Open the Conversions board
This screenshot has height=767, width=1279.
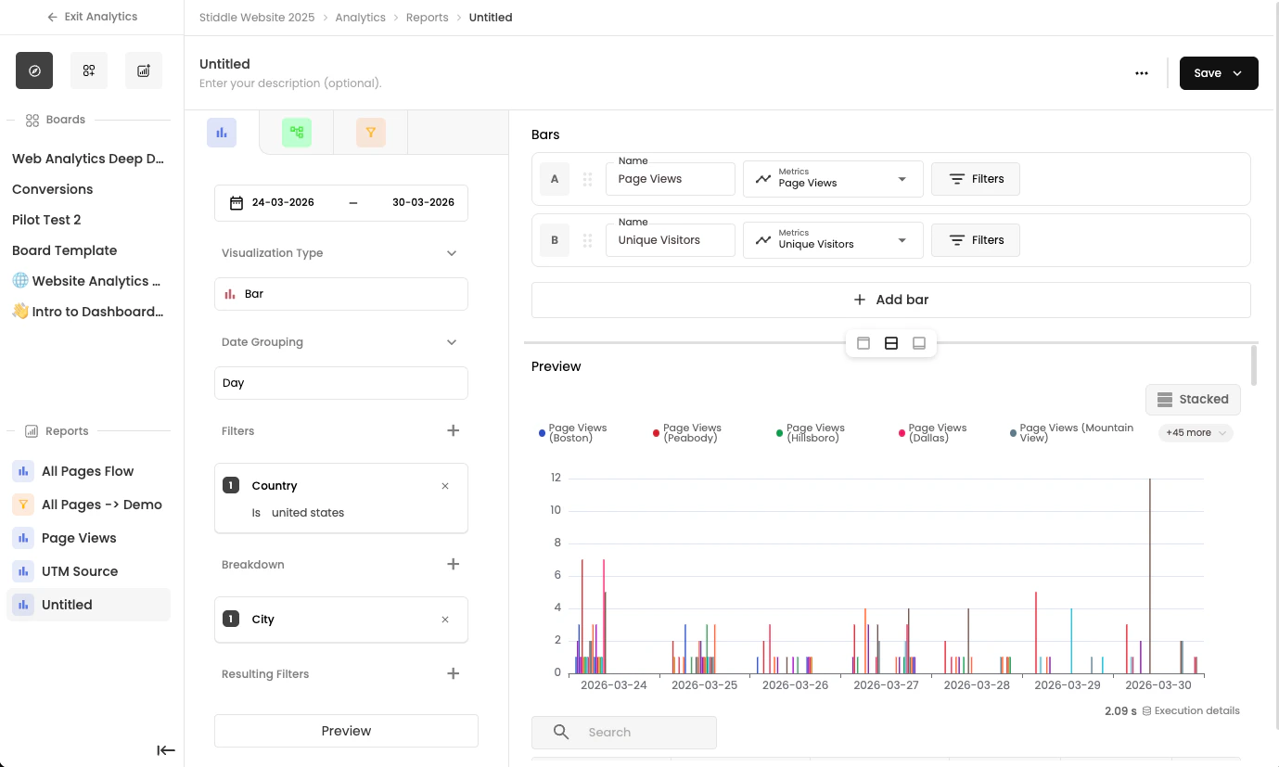pyautogui.click(x=53, y=189)
